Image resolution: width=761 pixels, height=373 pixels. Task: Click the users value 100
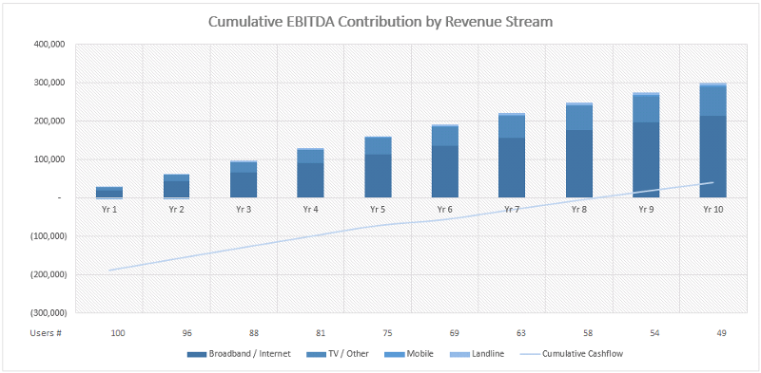coord(118,333)
